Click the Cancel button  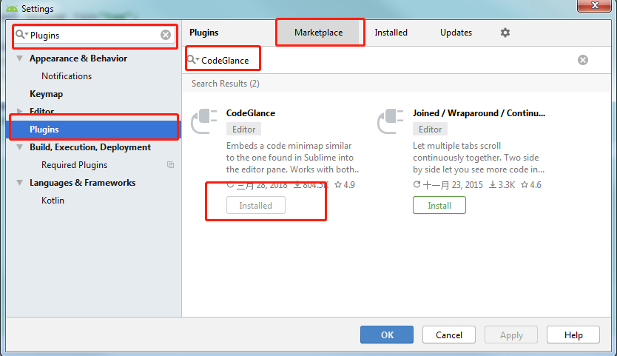click(449, 335)
